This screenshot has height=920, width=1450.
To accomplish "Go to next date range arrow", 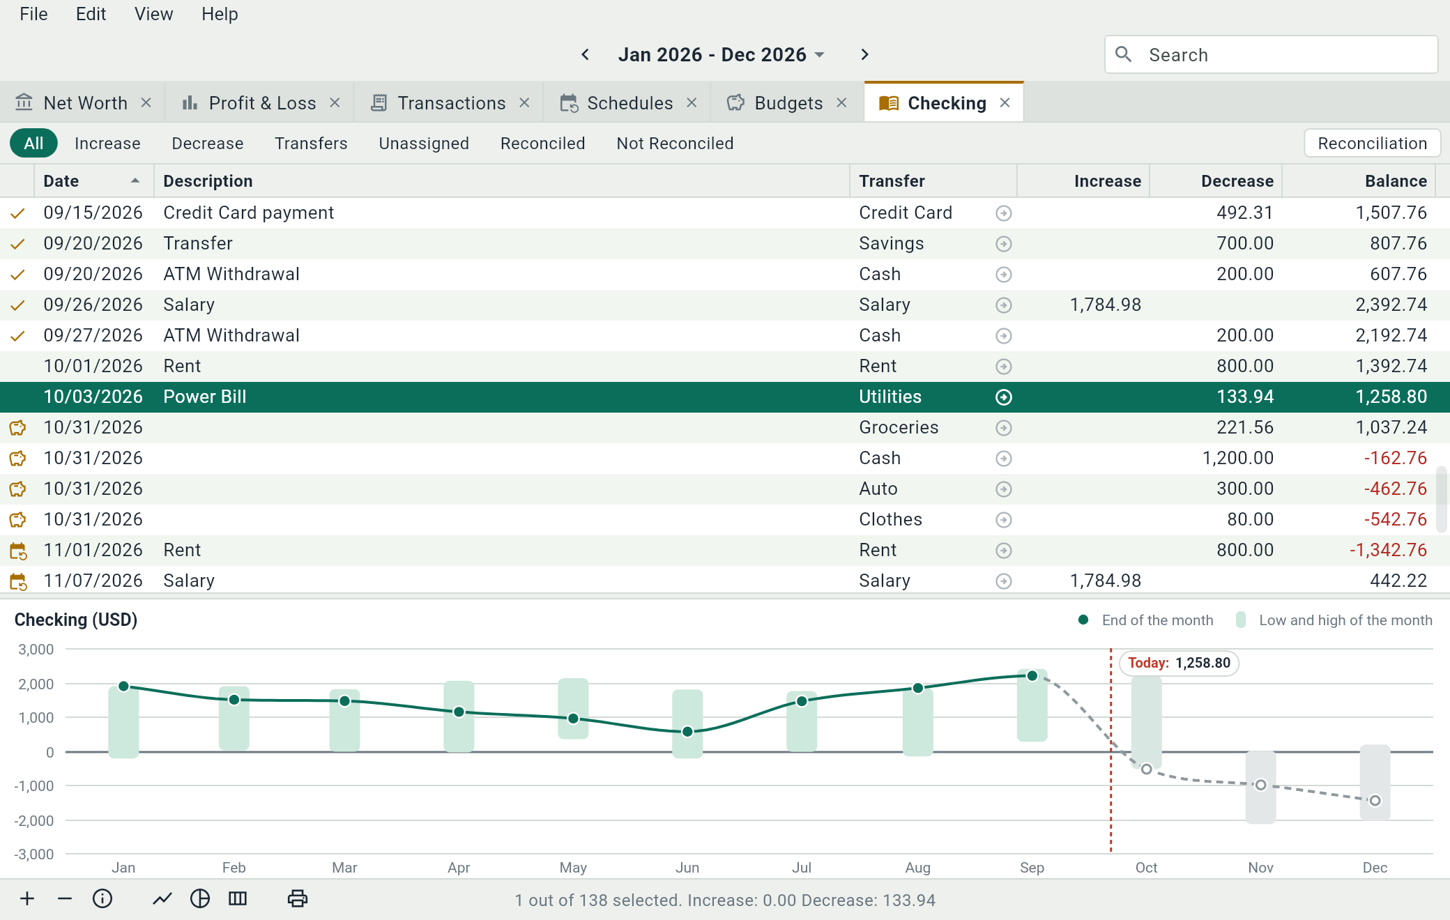I will pos(864,54).
